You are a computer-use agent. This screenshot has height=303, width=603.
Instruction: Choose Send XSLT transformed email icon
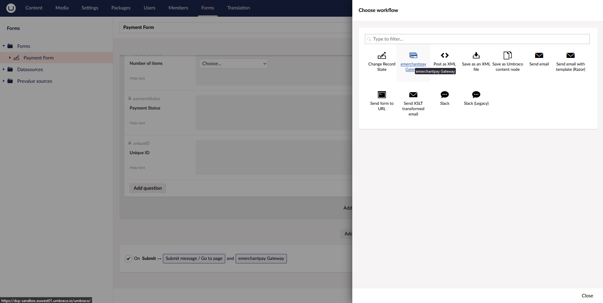pyautogui.click(x=413, y=95)
